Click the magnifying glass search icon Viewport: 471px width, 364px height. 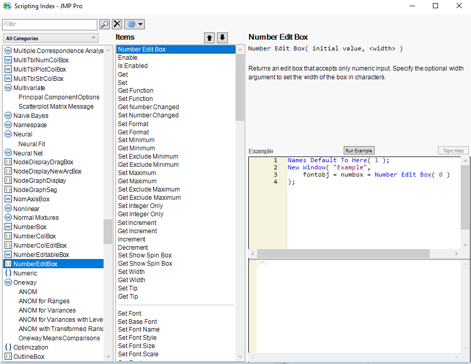pyautogui.click(x=105, y=24)
